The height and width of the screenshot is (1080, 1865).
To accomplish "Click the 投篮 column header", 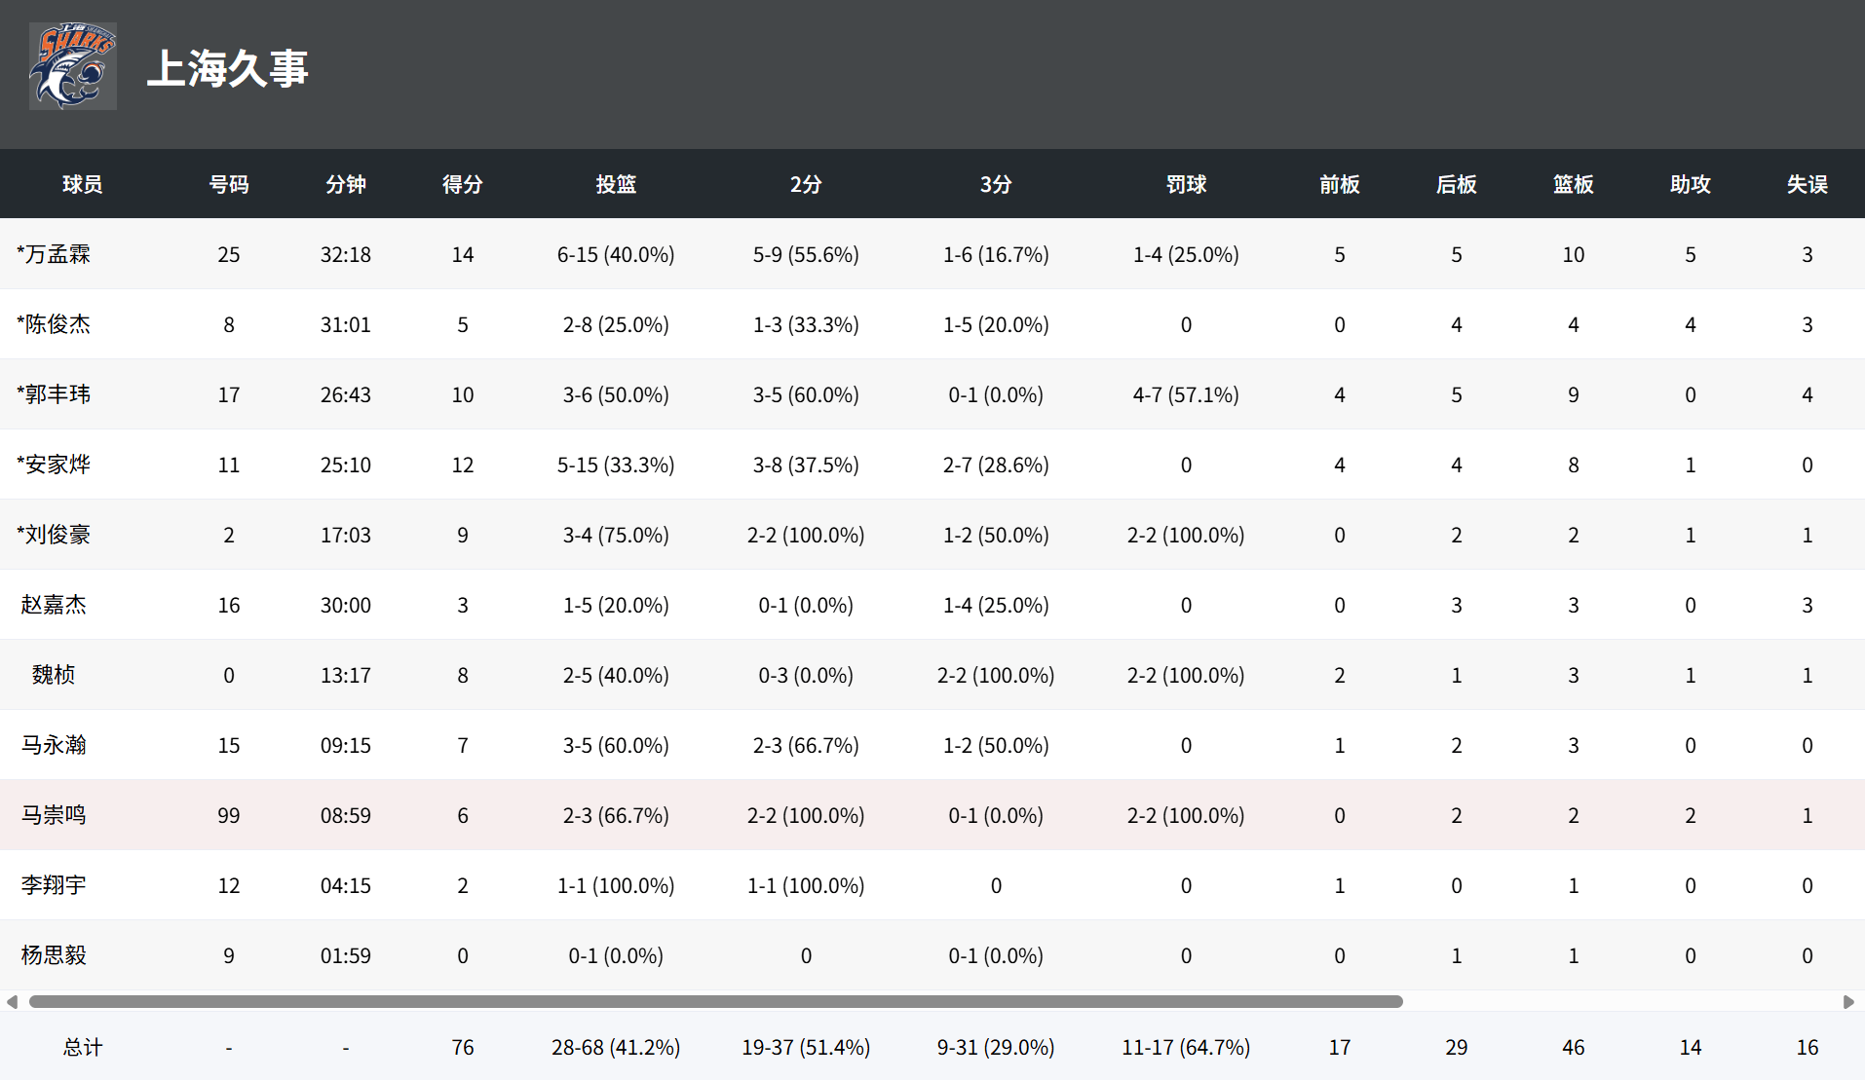I will 616,184.
